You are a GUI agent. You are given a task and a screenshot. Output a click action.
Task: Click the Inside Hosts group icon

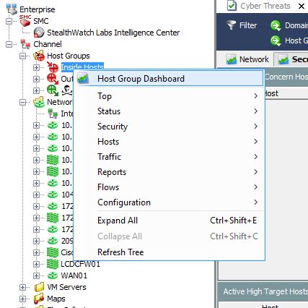[x=53, y=67]
